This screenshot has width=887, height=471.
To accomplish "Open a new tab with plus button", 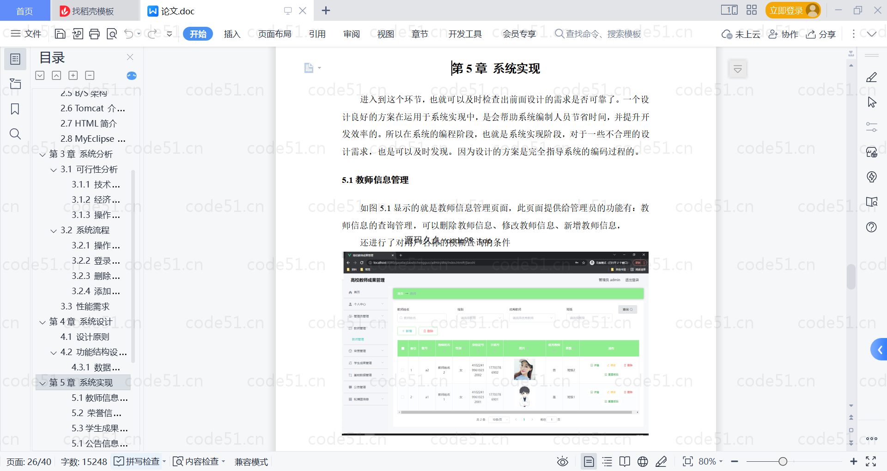I will [326, 10].
